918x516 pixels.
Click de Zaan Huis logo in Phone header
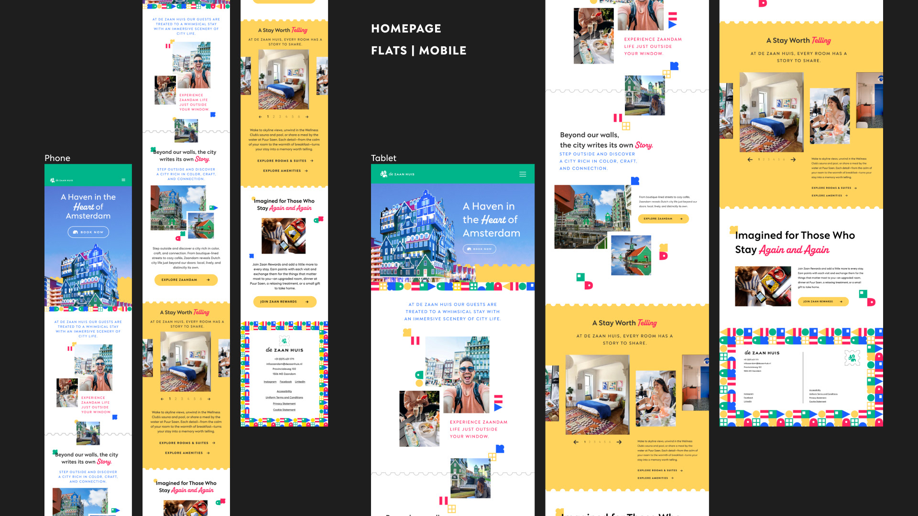(62, 181)
